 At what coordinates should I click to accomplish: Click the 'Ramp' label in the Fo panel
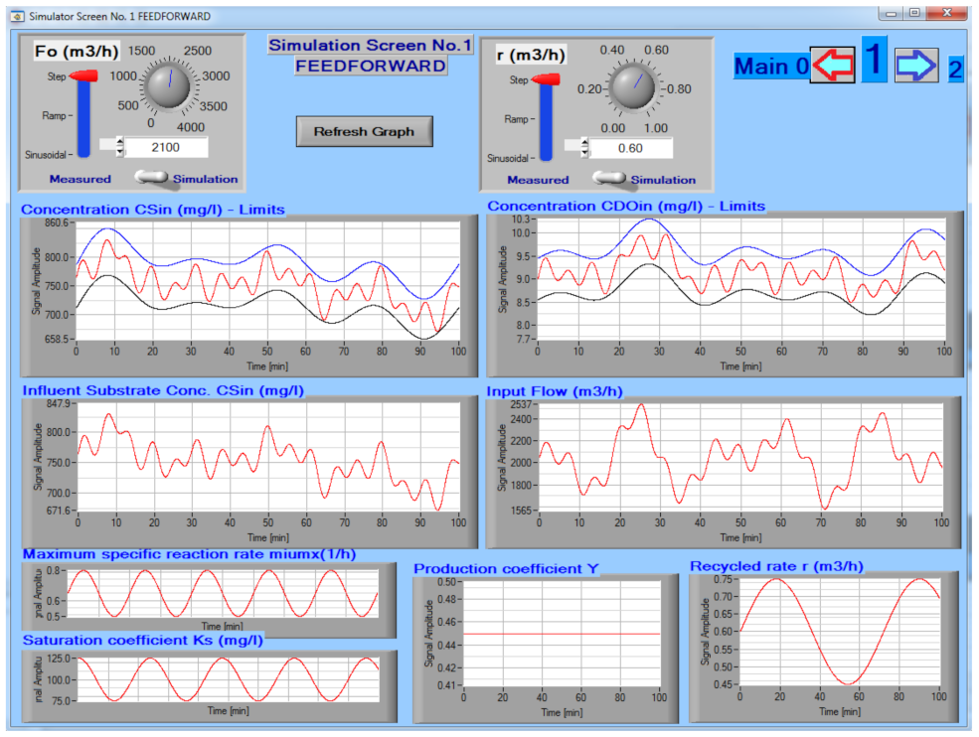pyautogui.click(x=54, y=115)
